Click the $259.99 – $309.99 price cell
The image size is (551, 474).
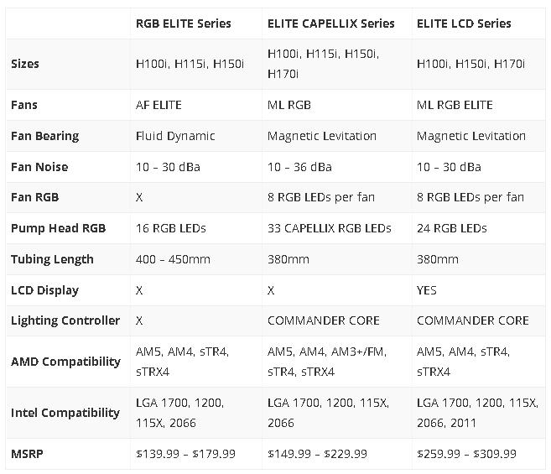466,454
